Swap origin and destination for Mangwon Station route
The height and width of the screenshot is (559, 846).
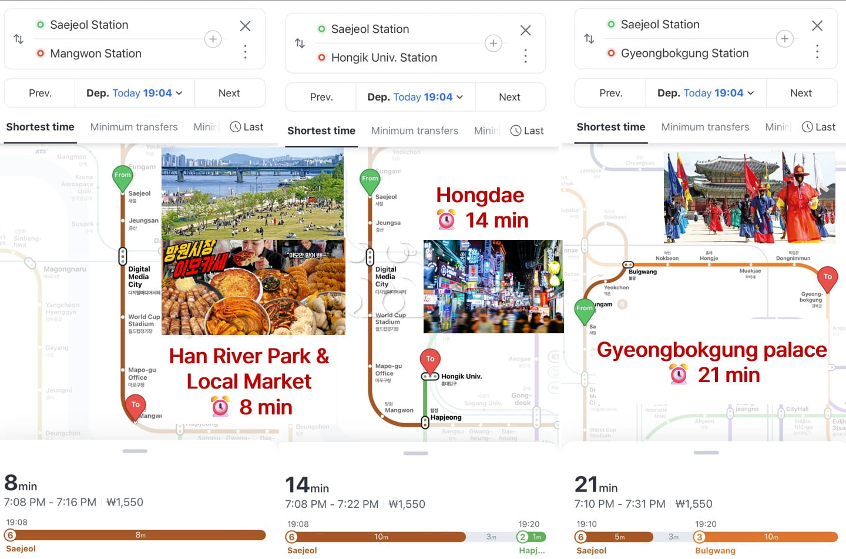18,39
